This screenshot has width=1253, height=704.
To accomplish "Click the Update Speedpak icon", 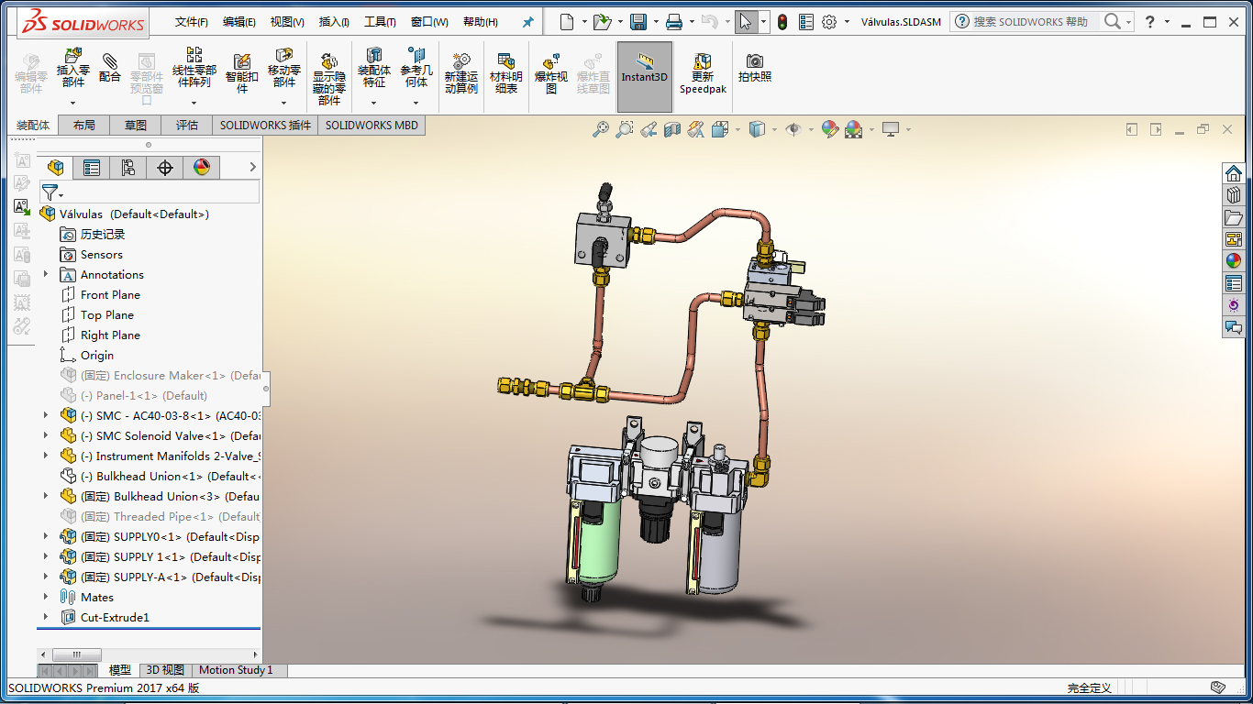I will click(702, 71).
